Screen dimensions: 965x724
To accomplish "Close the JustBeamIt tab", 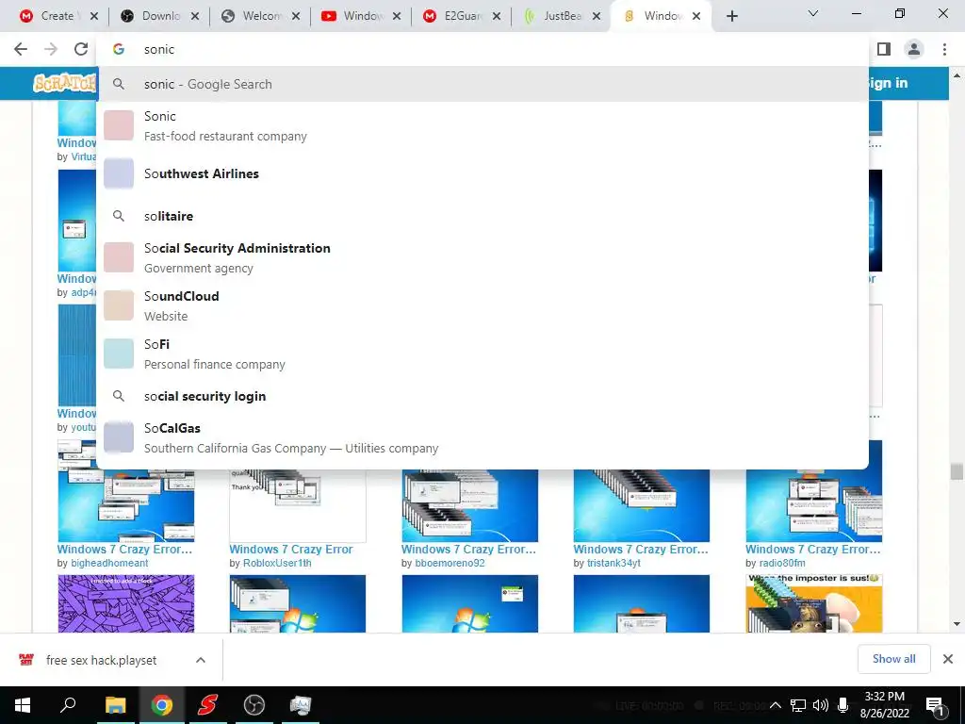I will coord(597,16).
